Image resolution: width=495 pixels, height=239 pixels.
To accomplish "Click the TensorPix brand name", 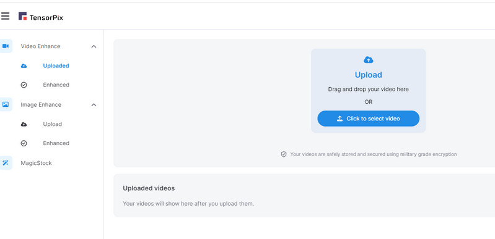I will click(46, 18).
